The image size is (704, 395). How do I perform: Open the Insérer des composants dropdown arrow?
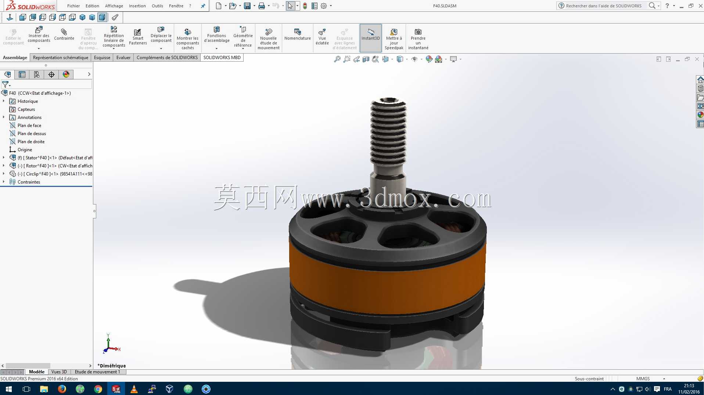39,48
